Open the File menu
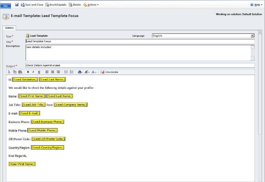Image resolution: width=265 pixels, height=182 pixels. 5,5
